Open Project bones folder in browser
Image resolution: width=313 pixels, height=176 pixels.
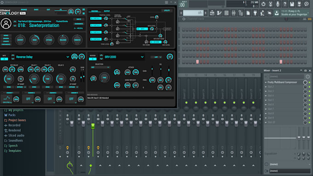point(17,120)
